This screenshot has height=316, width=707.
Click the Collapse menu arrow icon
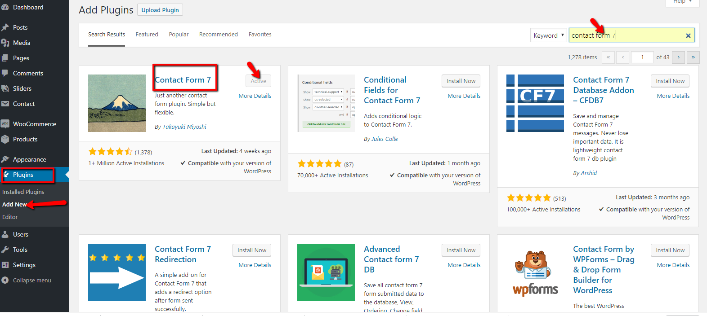[x=5, y=280]
